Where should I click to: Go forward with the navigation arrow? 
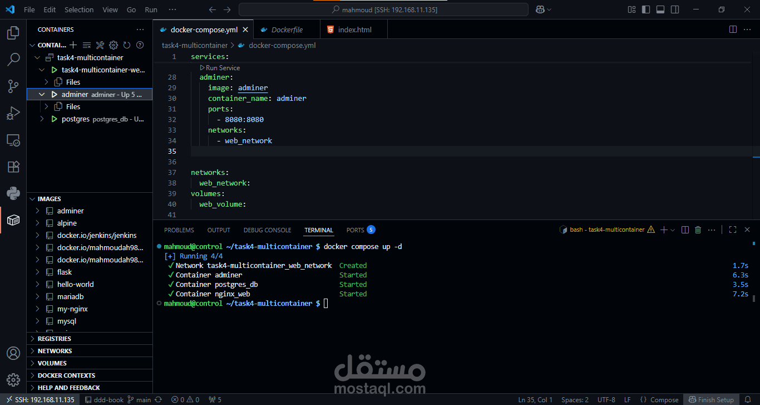click(x=226, y=9)
